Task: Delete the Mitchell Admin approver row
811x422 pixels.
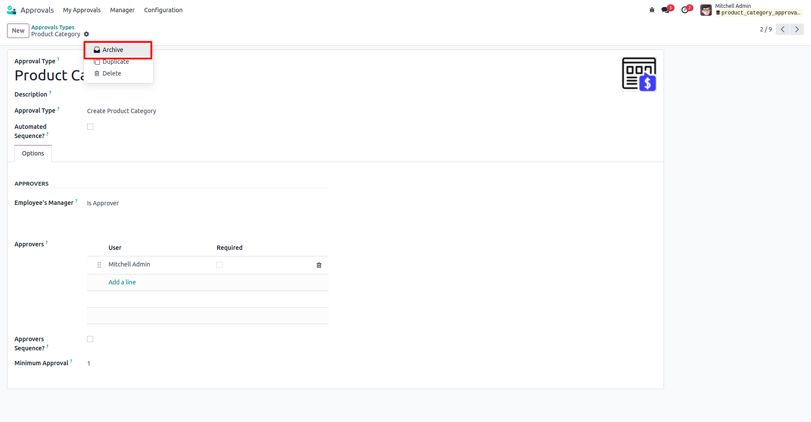Action: point(319,265)
